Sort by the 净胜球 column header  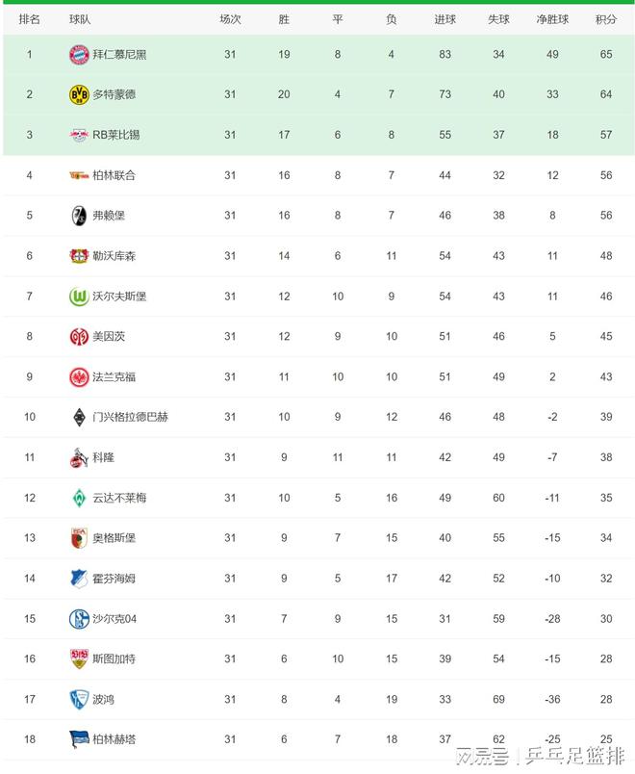point(552,19)
